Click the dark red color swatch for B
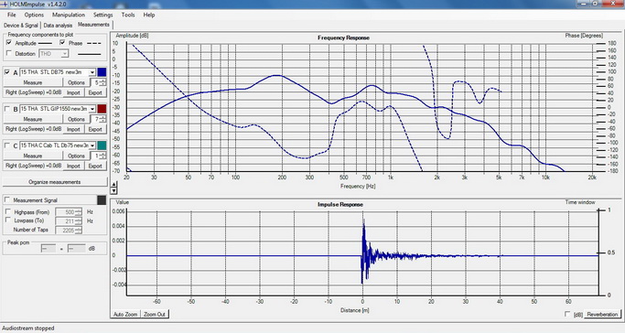The height and width of the screenshot is (333, 625). tap(102, 109)
